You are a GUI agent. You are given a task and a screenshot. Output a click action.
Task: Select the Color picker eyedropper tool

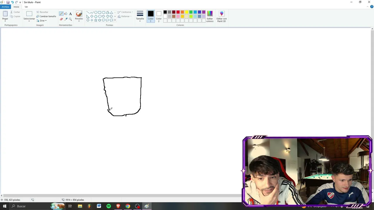click(x=66, y=19)
